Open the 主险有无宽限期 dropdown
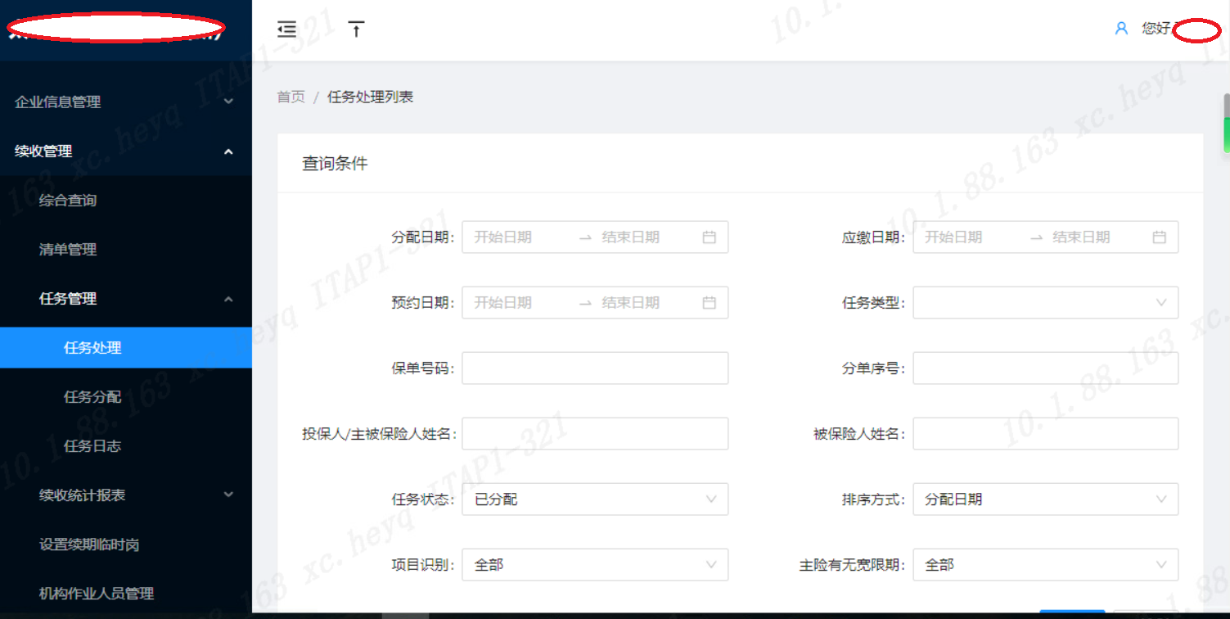The height and width of the screenshot is (619, 1230). point(1046,565)
